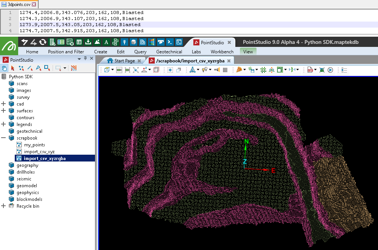
Task: Open the pizza slice section dropdown arrow
Action: click(244, 70)
